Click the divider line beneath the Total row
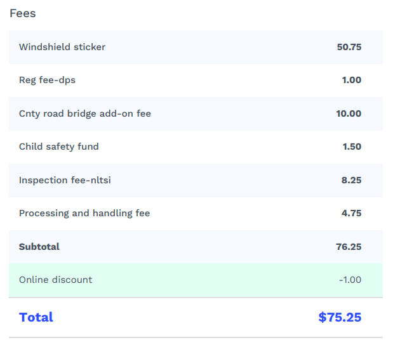 (x=196, y=337)
